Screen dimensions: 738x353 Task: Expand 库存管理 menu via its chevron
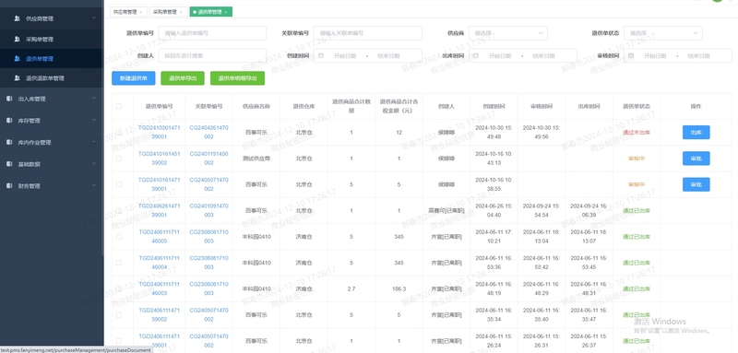[x=94, y=121]
